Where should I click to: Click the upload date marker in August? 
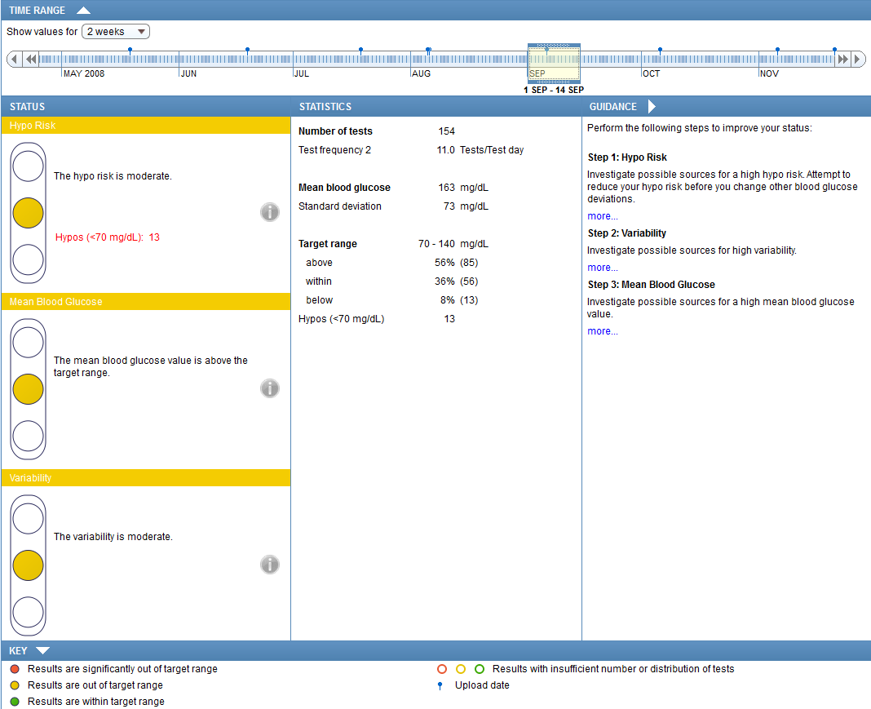click(428, 51)
